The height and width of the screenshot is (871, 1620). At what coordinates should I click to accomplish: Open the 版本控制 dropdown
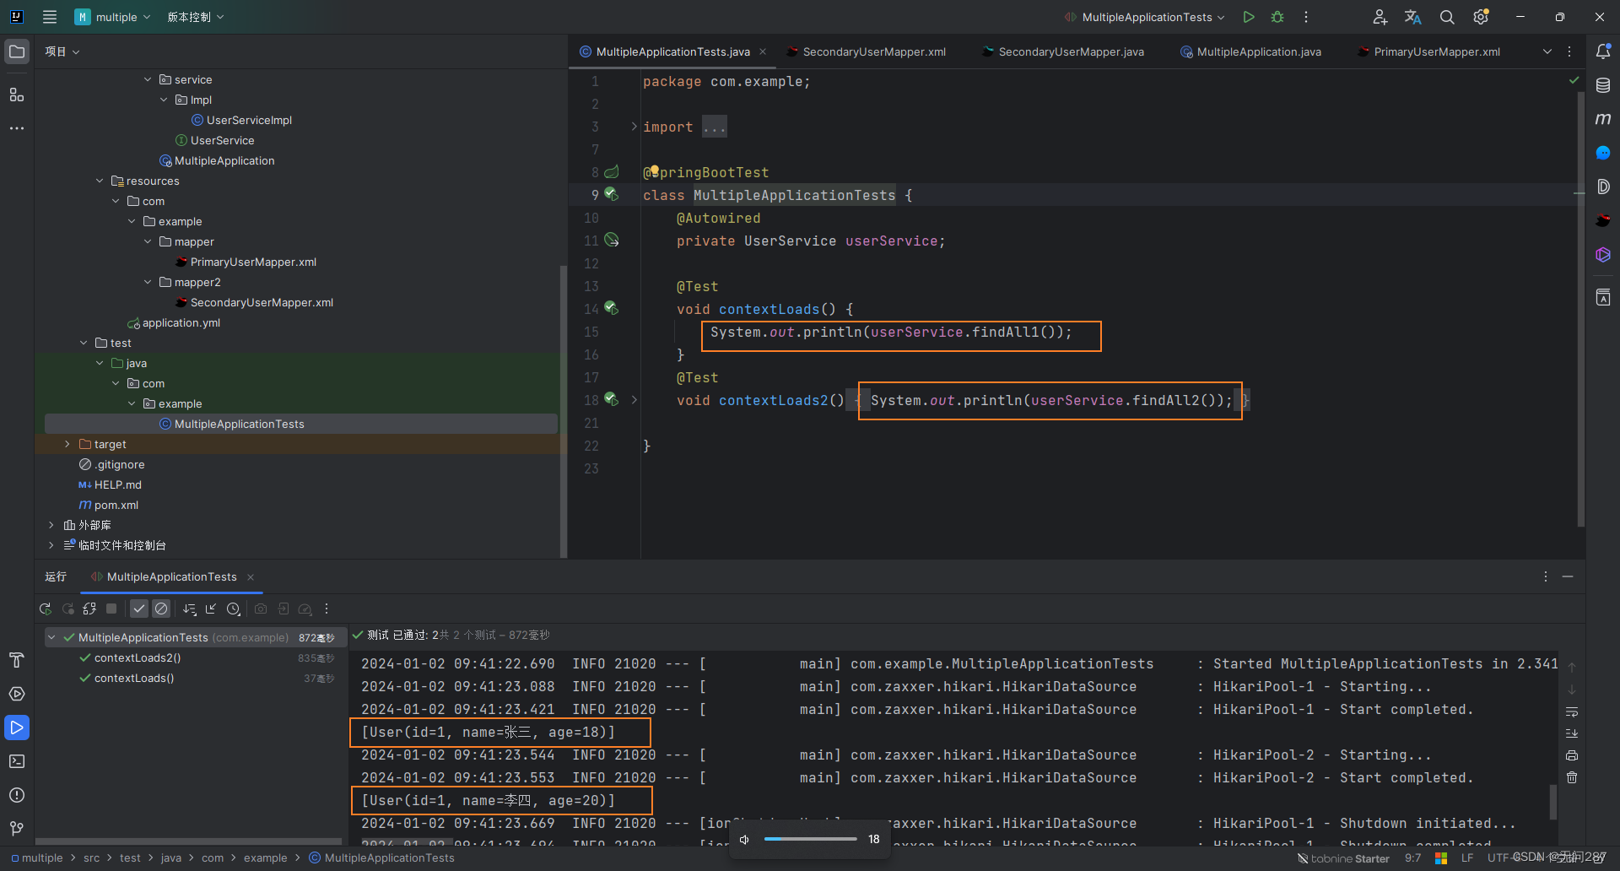click(195, 17)
